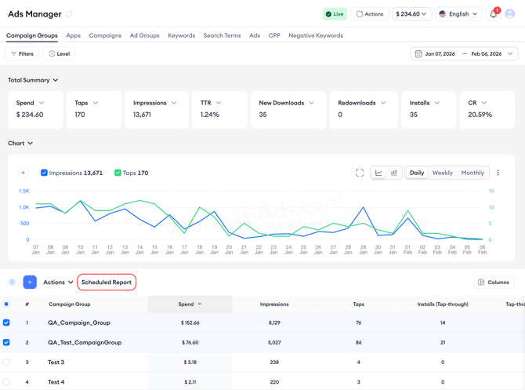Switch to line chart view
Screen dimensions: 525x390
378,173
